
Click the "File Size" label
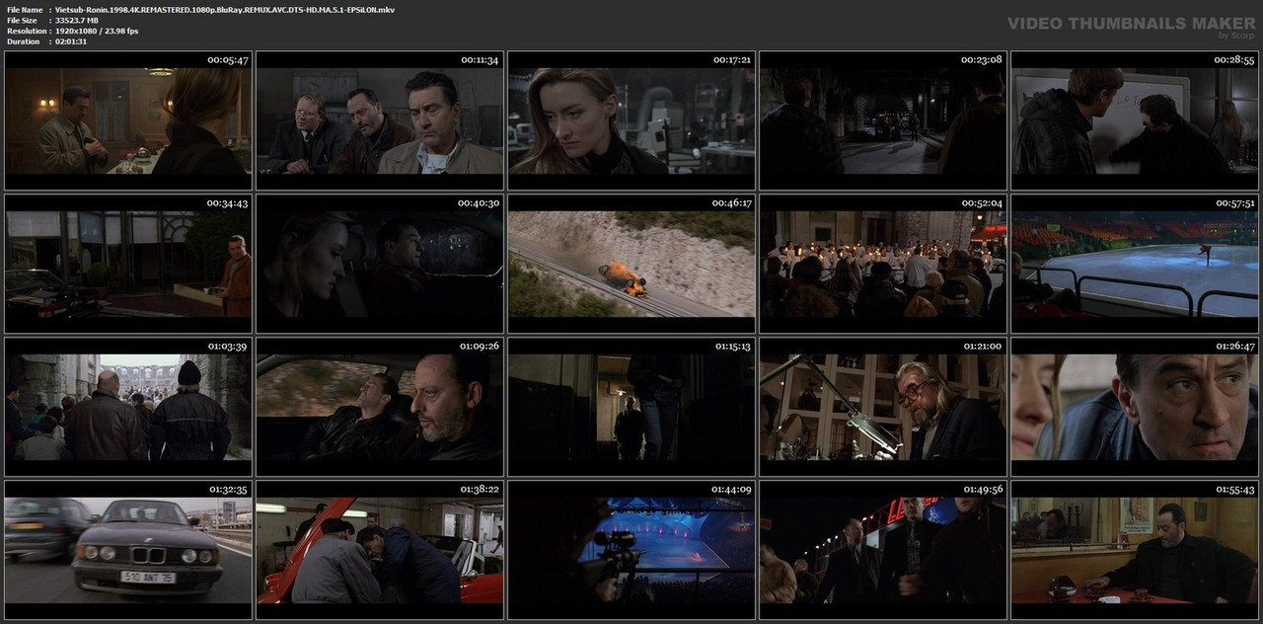point(22,20)
